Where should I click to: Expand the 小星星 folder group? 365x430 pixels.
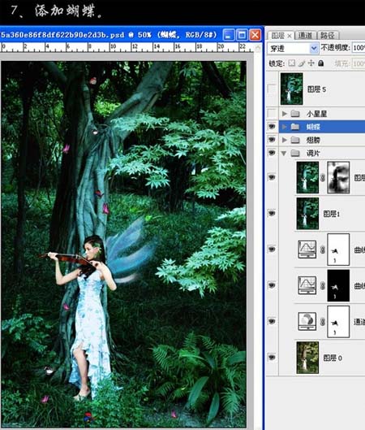pos(284,113)
